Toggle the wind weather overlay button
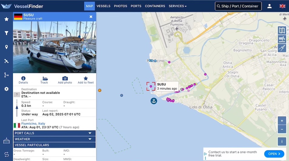Screen dimensions: 289x161 (x=282, y=39)
